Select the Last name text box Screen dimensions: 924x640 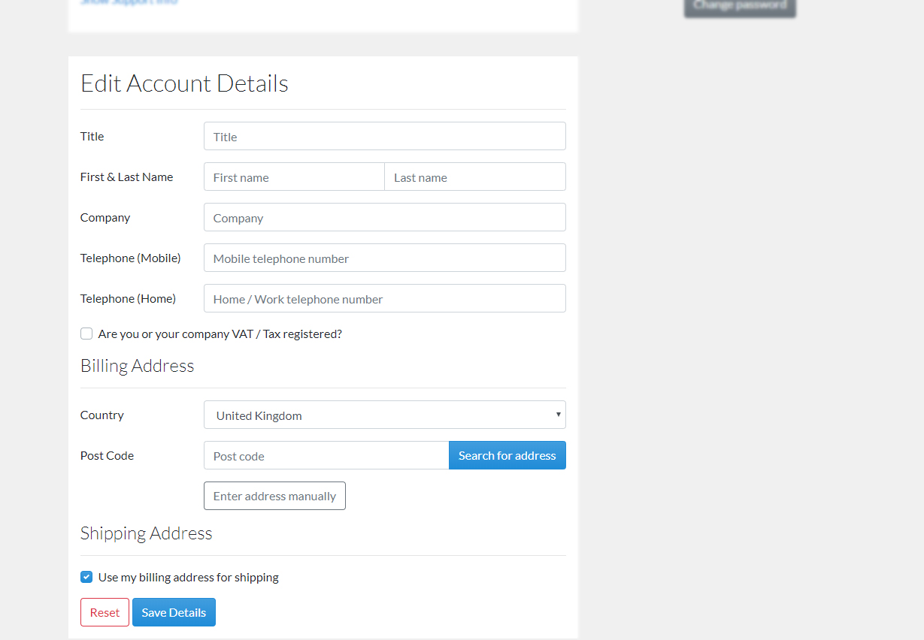pyautogui.click(x=474, y=177)
